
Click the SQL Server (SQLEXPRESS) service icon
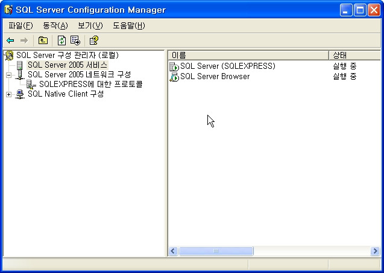[x=174, y=66]
